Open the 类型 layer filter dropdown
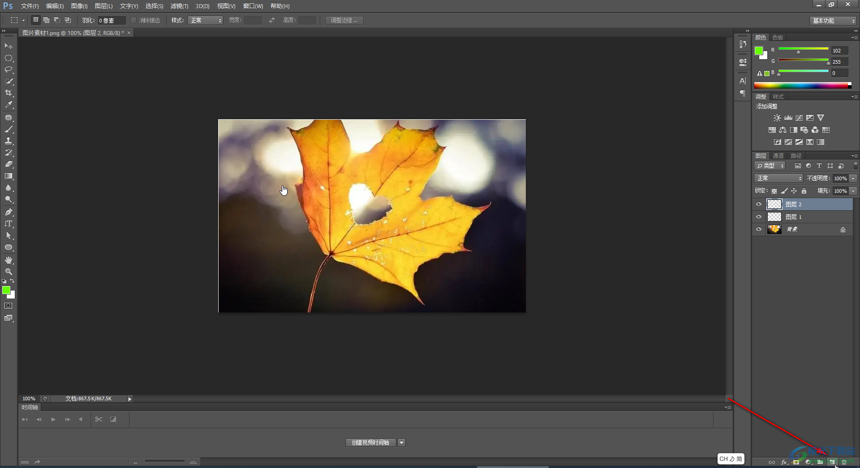Viewport: 860px width, 468px height. pyautogui.click(x=770, y=166)
